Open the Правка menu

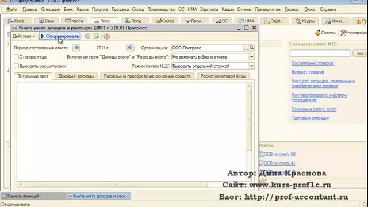coord(29,9)
